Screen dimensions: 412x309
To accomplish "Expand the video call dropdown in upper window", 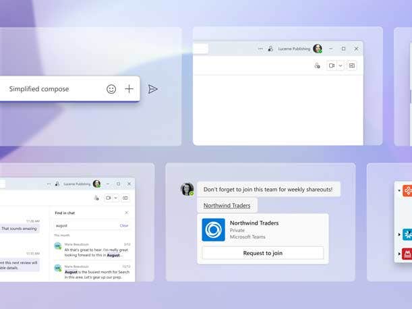I will [340, 65].
